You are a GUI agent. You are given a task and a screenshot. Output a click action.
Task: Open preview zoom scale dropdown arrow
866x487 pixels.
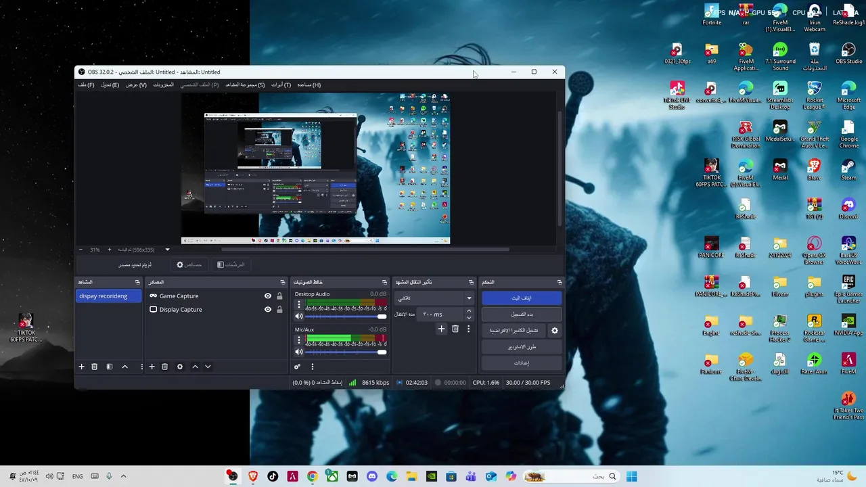pyautogui.click(x=168, y=250)
